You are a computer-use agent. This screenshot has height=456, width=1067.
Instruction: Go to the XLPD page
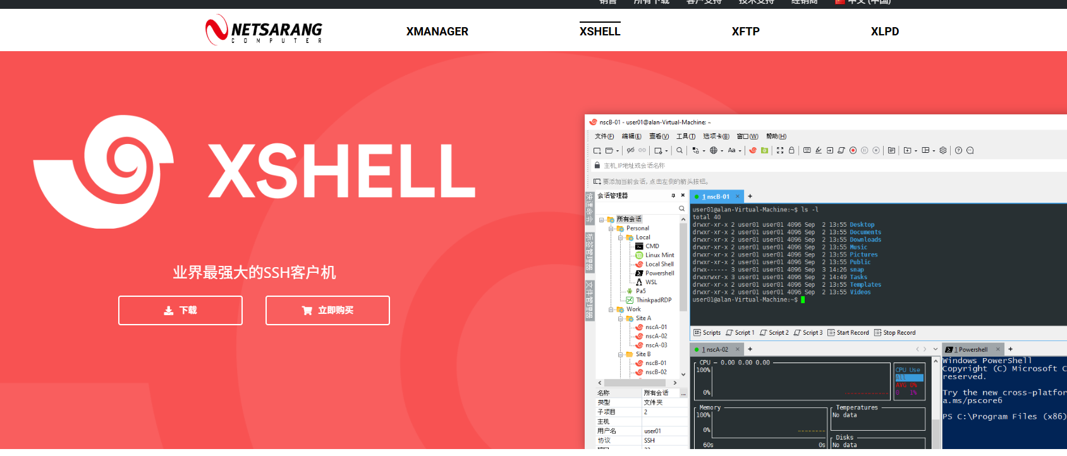click(x=885, y=32)
